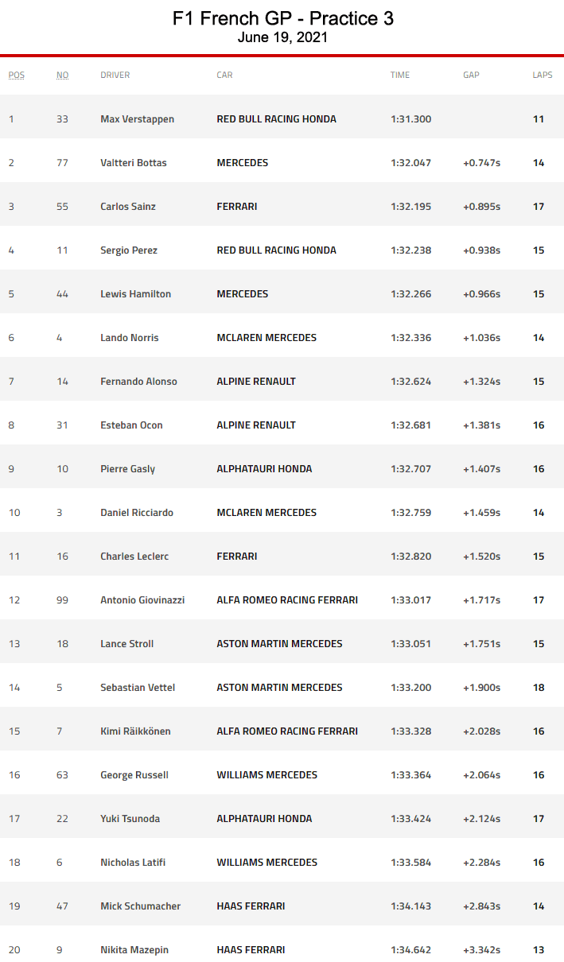
Task: Select Fernando Alonso's name
Action: coord(138,382)
